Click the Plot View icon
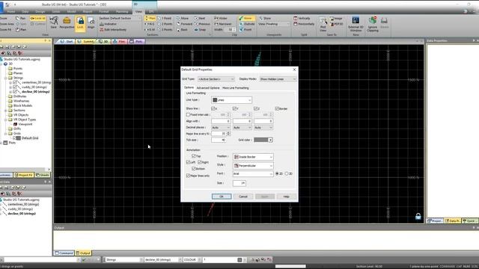The height and width of the screenshot is (269, 479). tap(323, 25)
